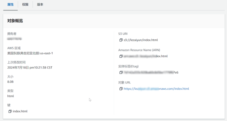Open the object URL link to index.html

tap(156, 89)
